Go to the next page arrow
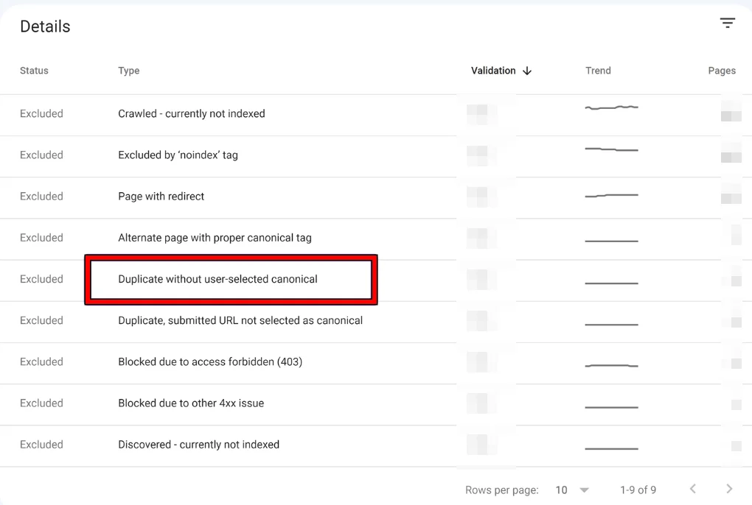Screen dimensions: 752x505 coord(729,489)
